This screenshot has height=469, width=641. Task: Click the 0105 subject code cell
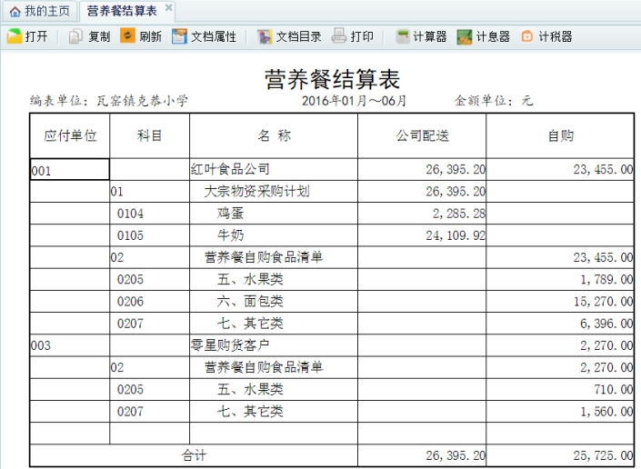150,235
